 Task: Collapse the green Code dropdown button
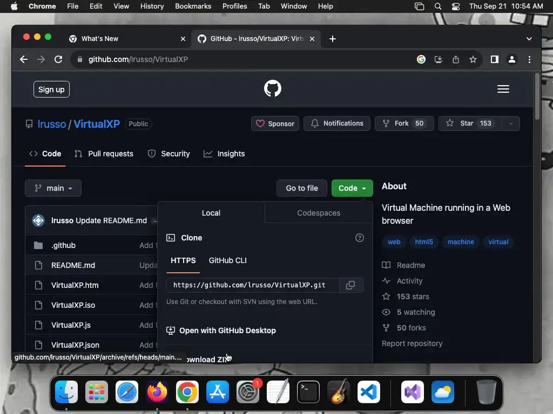[352, 188]
